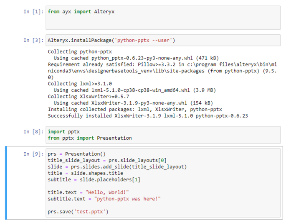
Task: Click the title_slide_layout assignment line
Action: pyautogui.click(x=107, y=160)
